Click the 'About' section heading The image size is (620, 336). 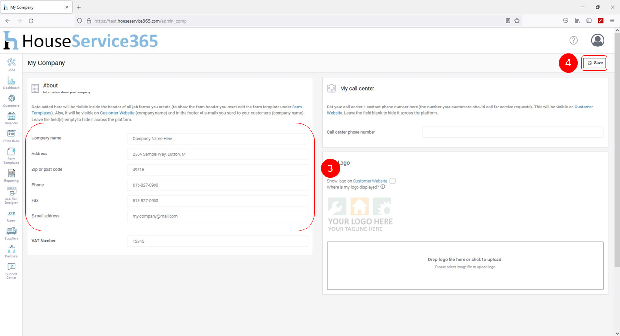pyautogui.click(x=50, y=86)
